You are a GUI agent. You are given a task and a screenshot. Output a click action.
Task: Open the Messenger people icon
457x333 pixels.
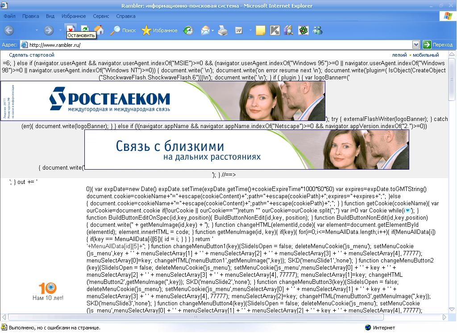coord(317,30)
